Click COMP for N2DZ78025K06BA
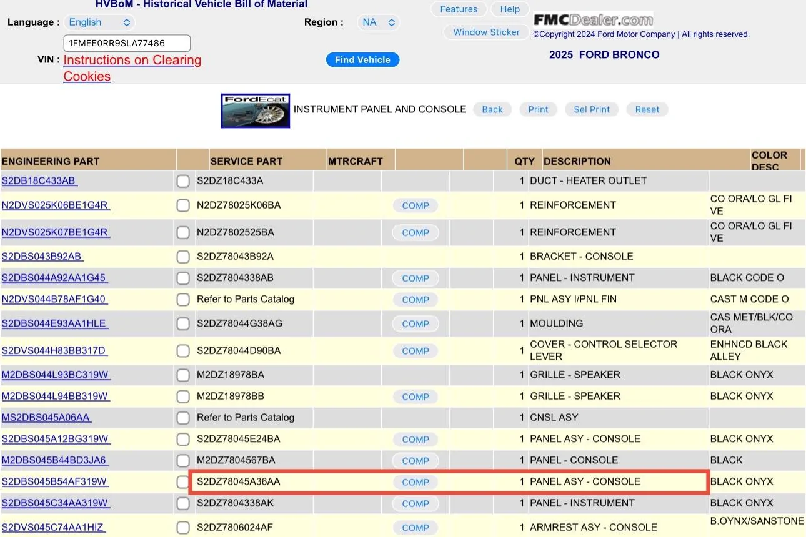Screen dimensions: 806x537 pyautogui.click(x=415, y=205)
